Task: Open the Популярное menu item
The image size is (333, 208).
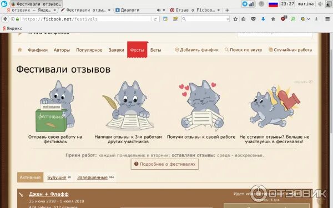Action: 89,50
